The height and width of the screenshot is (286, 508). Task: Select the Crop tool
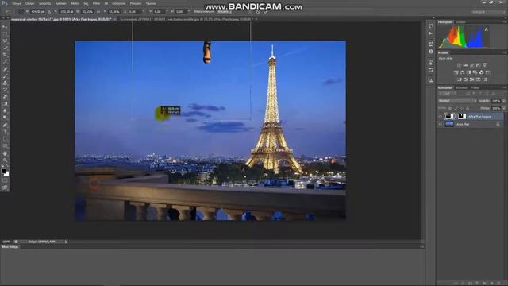[5, 55]
